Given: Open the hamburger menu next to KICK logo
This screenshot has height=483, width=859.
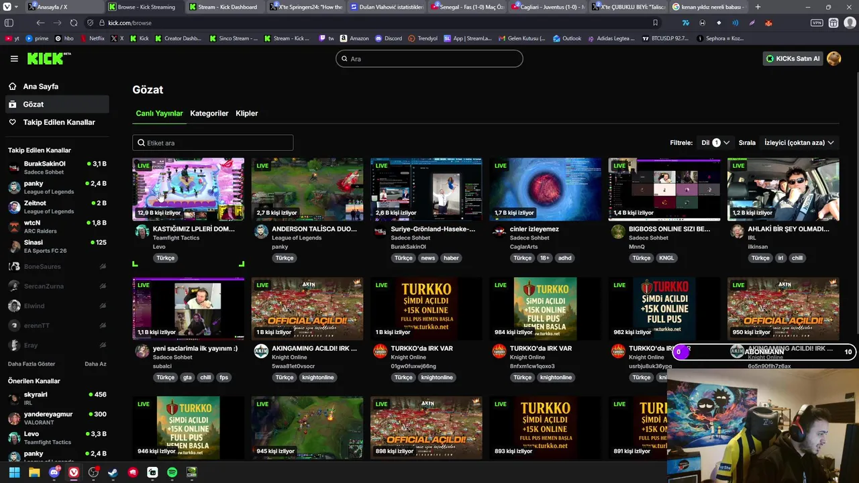Looking at the screenshot, I should click(14, 58).
